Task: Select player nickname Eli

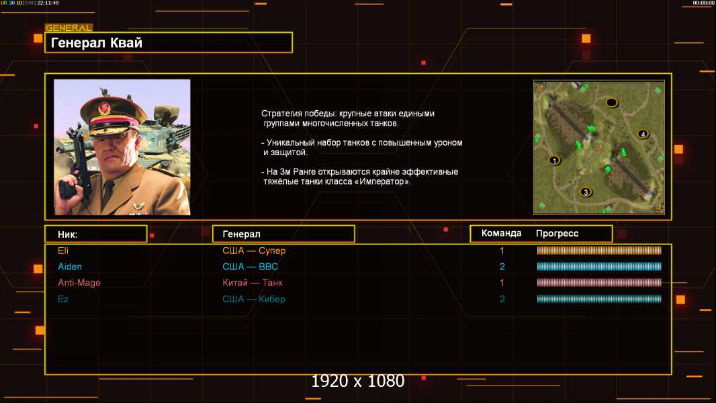Action: 63,251
